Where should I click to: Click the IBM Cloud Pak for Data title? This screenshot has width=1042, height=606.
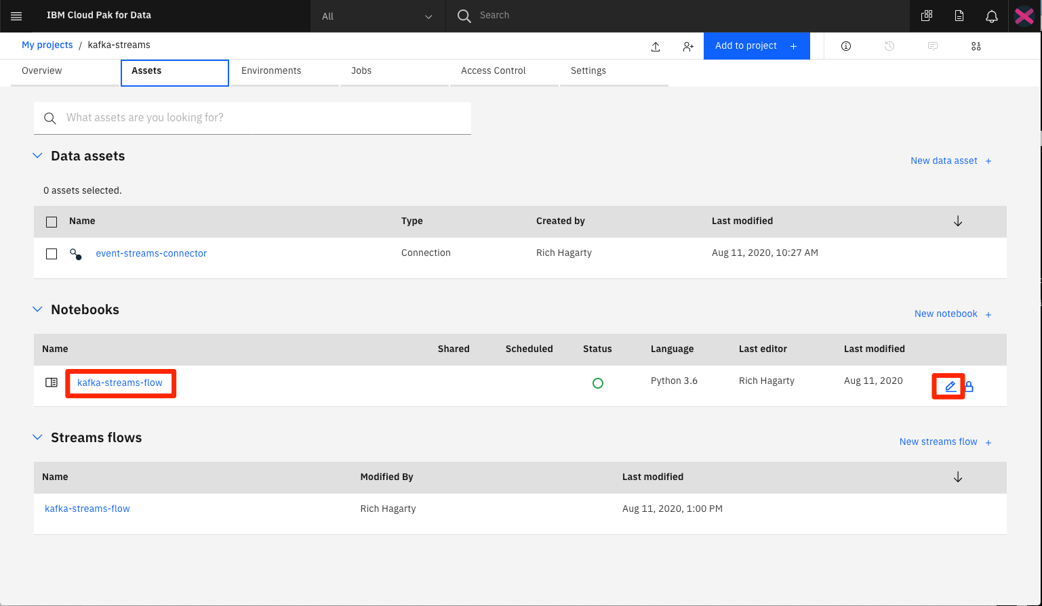pos(99,16)
